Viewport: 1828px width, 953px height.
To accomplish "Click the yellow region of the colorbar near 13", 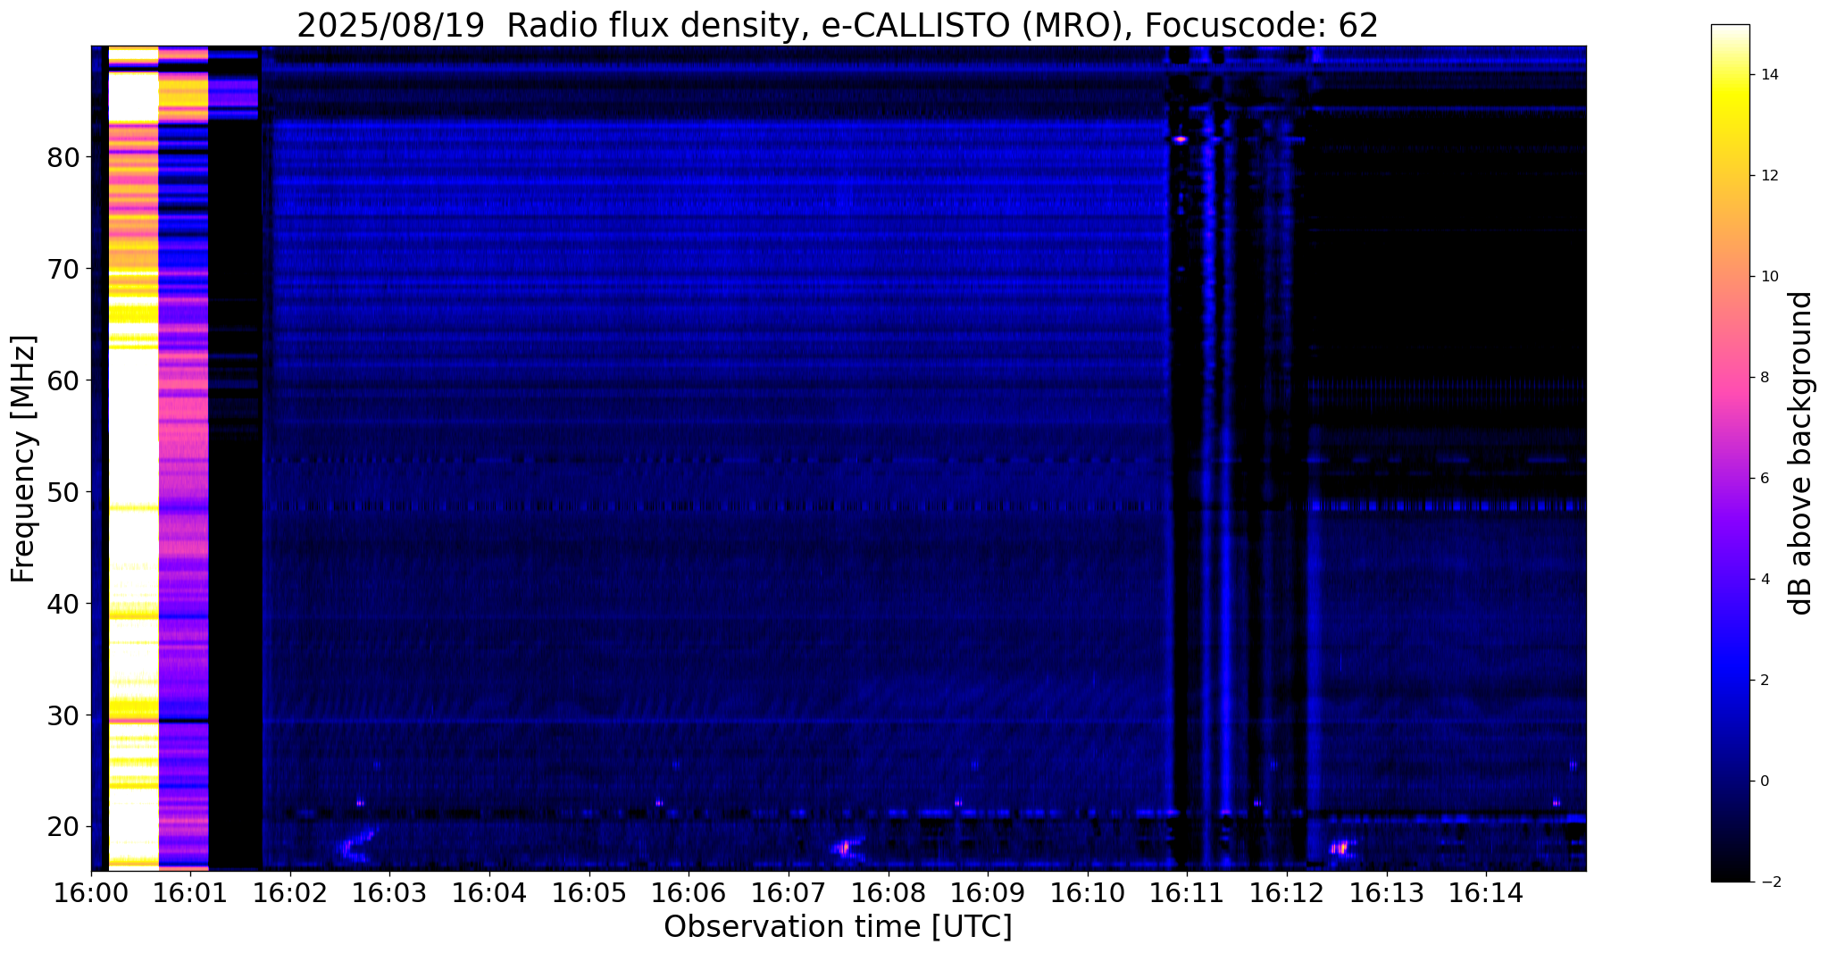I will (x=1730, y=125).
